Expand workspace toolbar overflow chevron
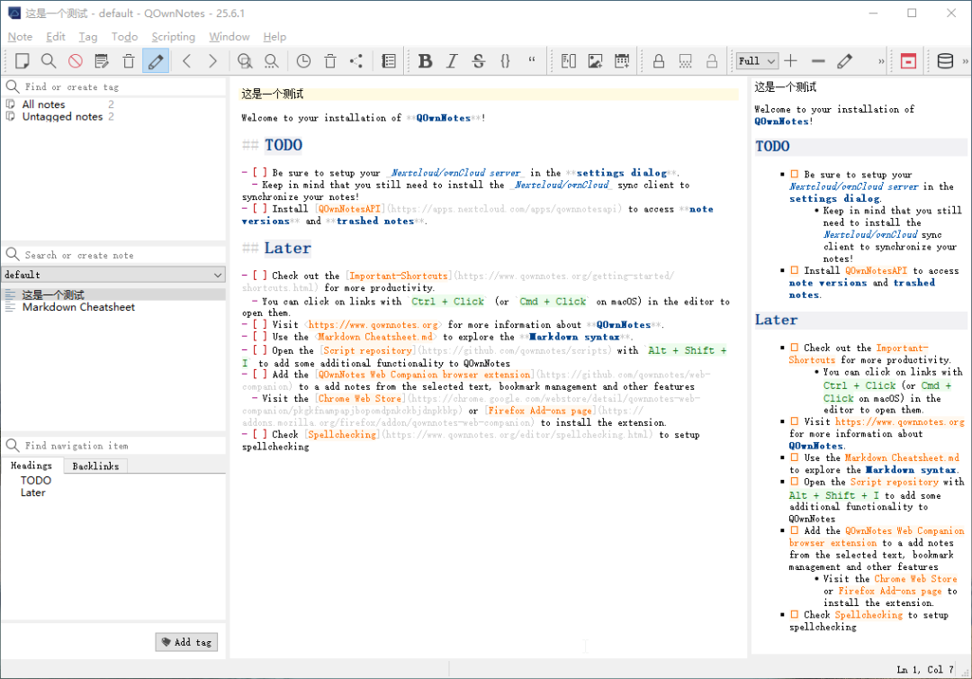972x679 pixels. tap(881, 60)
